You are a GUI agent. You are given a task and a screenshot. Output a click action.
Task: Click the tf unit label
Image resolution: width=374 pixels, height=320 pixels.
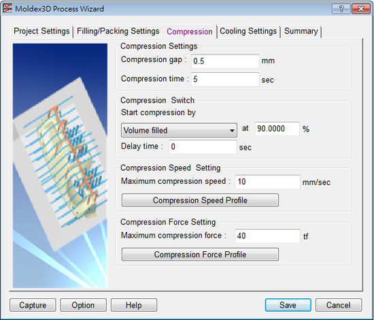305,236
